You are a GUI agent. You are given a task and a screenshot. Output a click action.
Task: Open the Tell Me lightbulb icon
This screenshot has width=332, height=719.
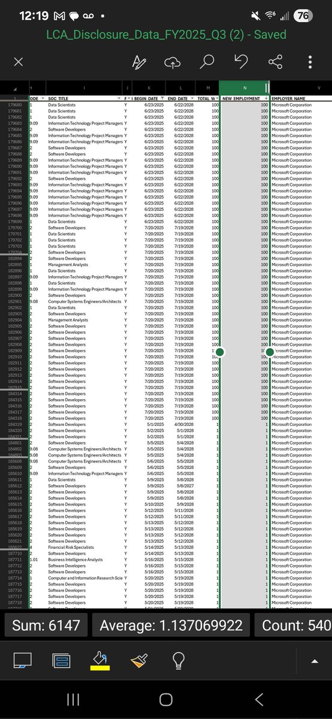[177, 660]
